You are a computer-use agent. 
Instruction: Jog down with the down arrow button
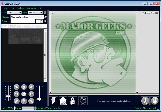[x=24, y=101]
